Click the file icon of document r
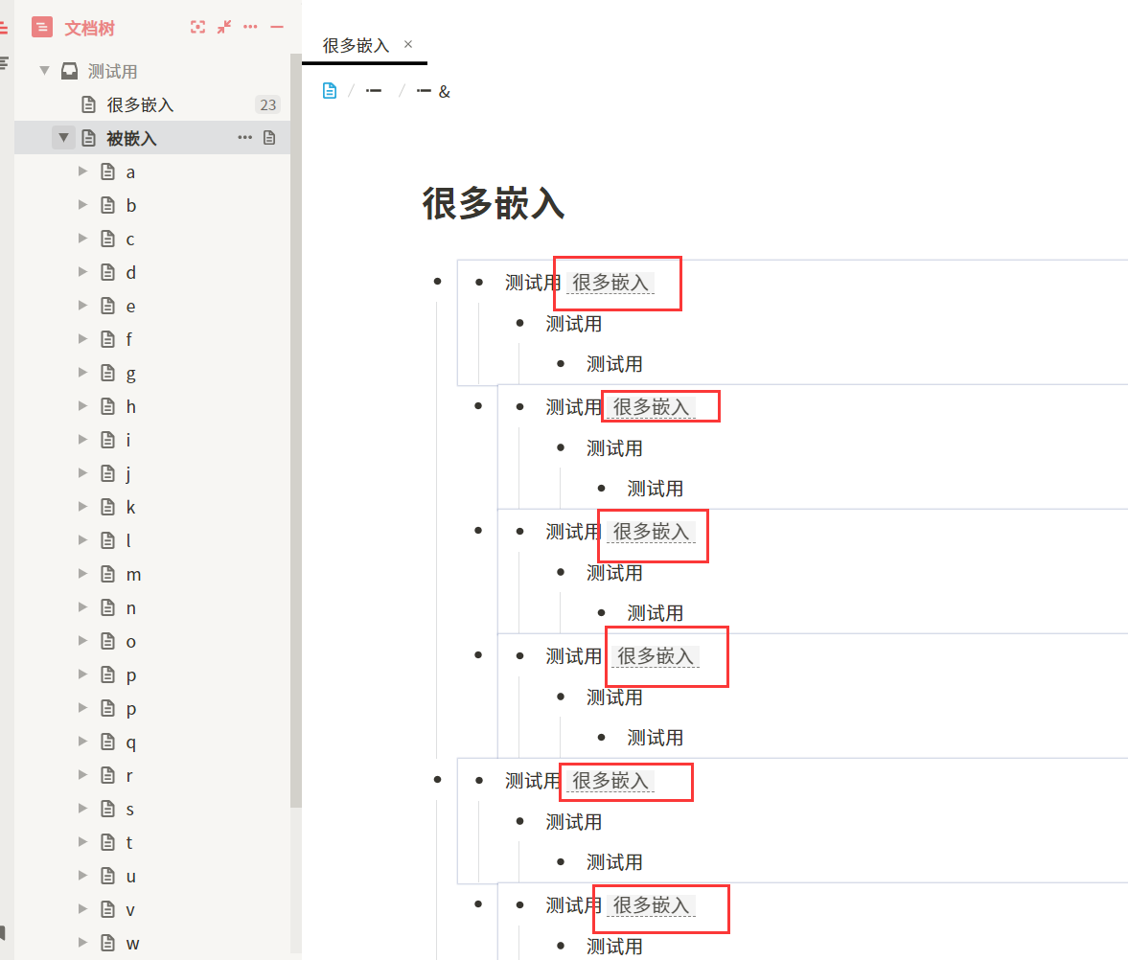 click(108, 775)
